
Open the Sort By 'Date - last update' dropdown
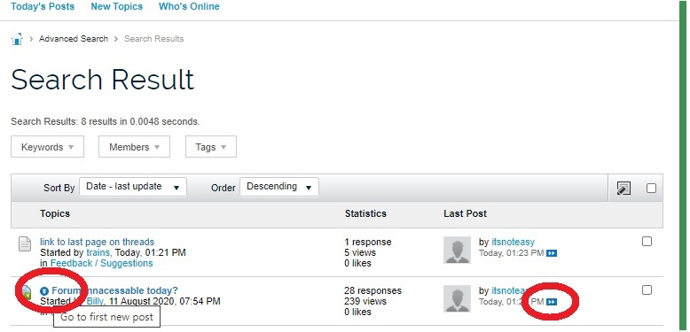tap(133, 187)
